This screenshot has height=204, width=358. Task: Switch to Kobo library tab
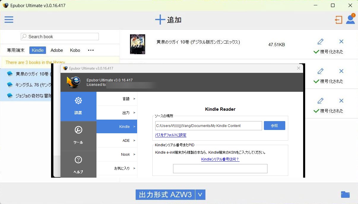75,50
